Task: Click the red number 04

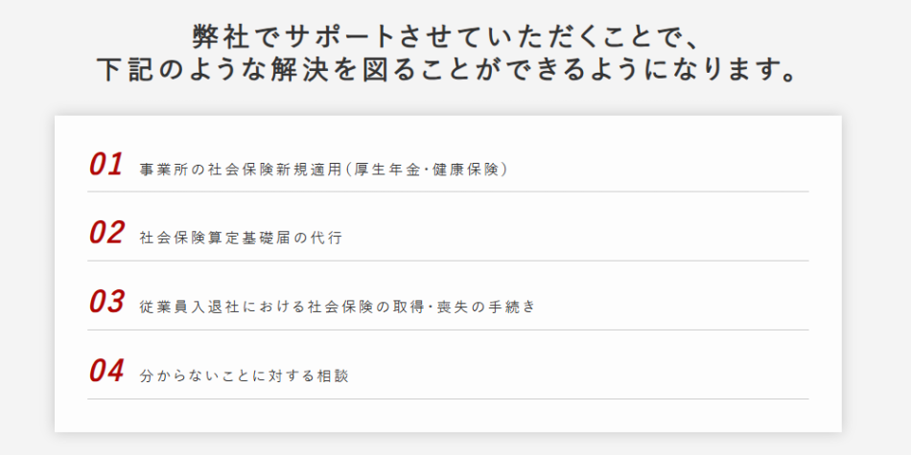Action: [106, 373]
